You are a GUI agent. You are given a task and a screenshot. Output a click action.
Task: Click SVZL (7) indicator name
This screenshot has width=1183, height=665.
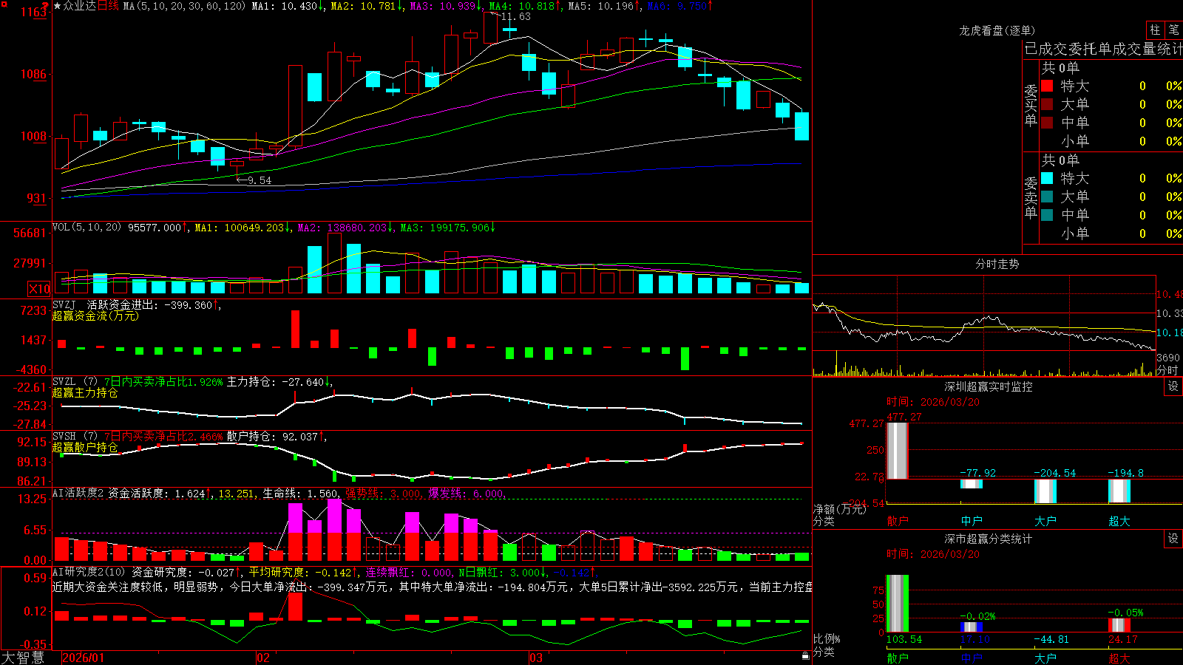(75, 381)
